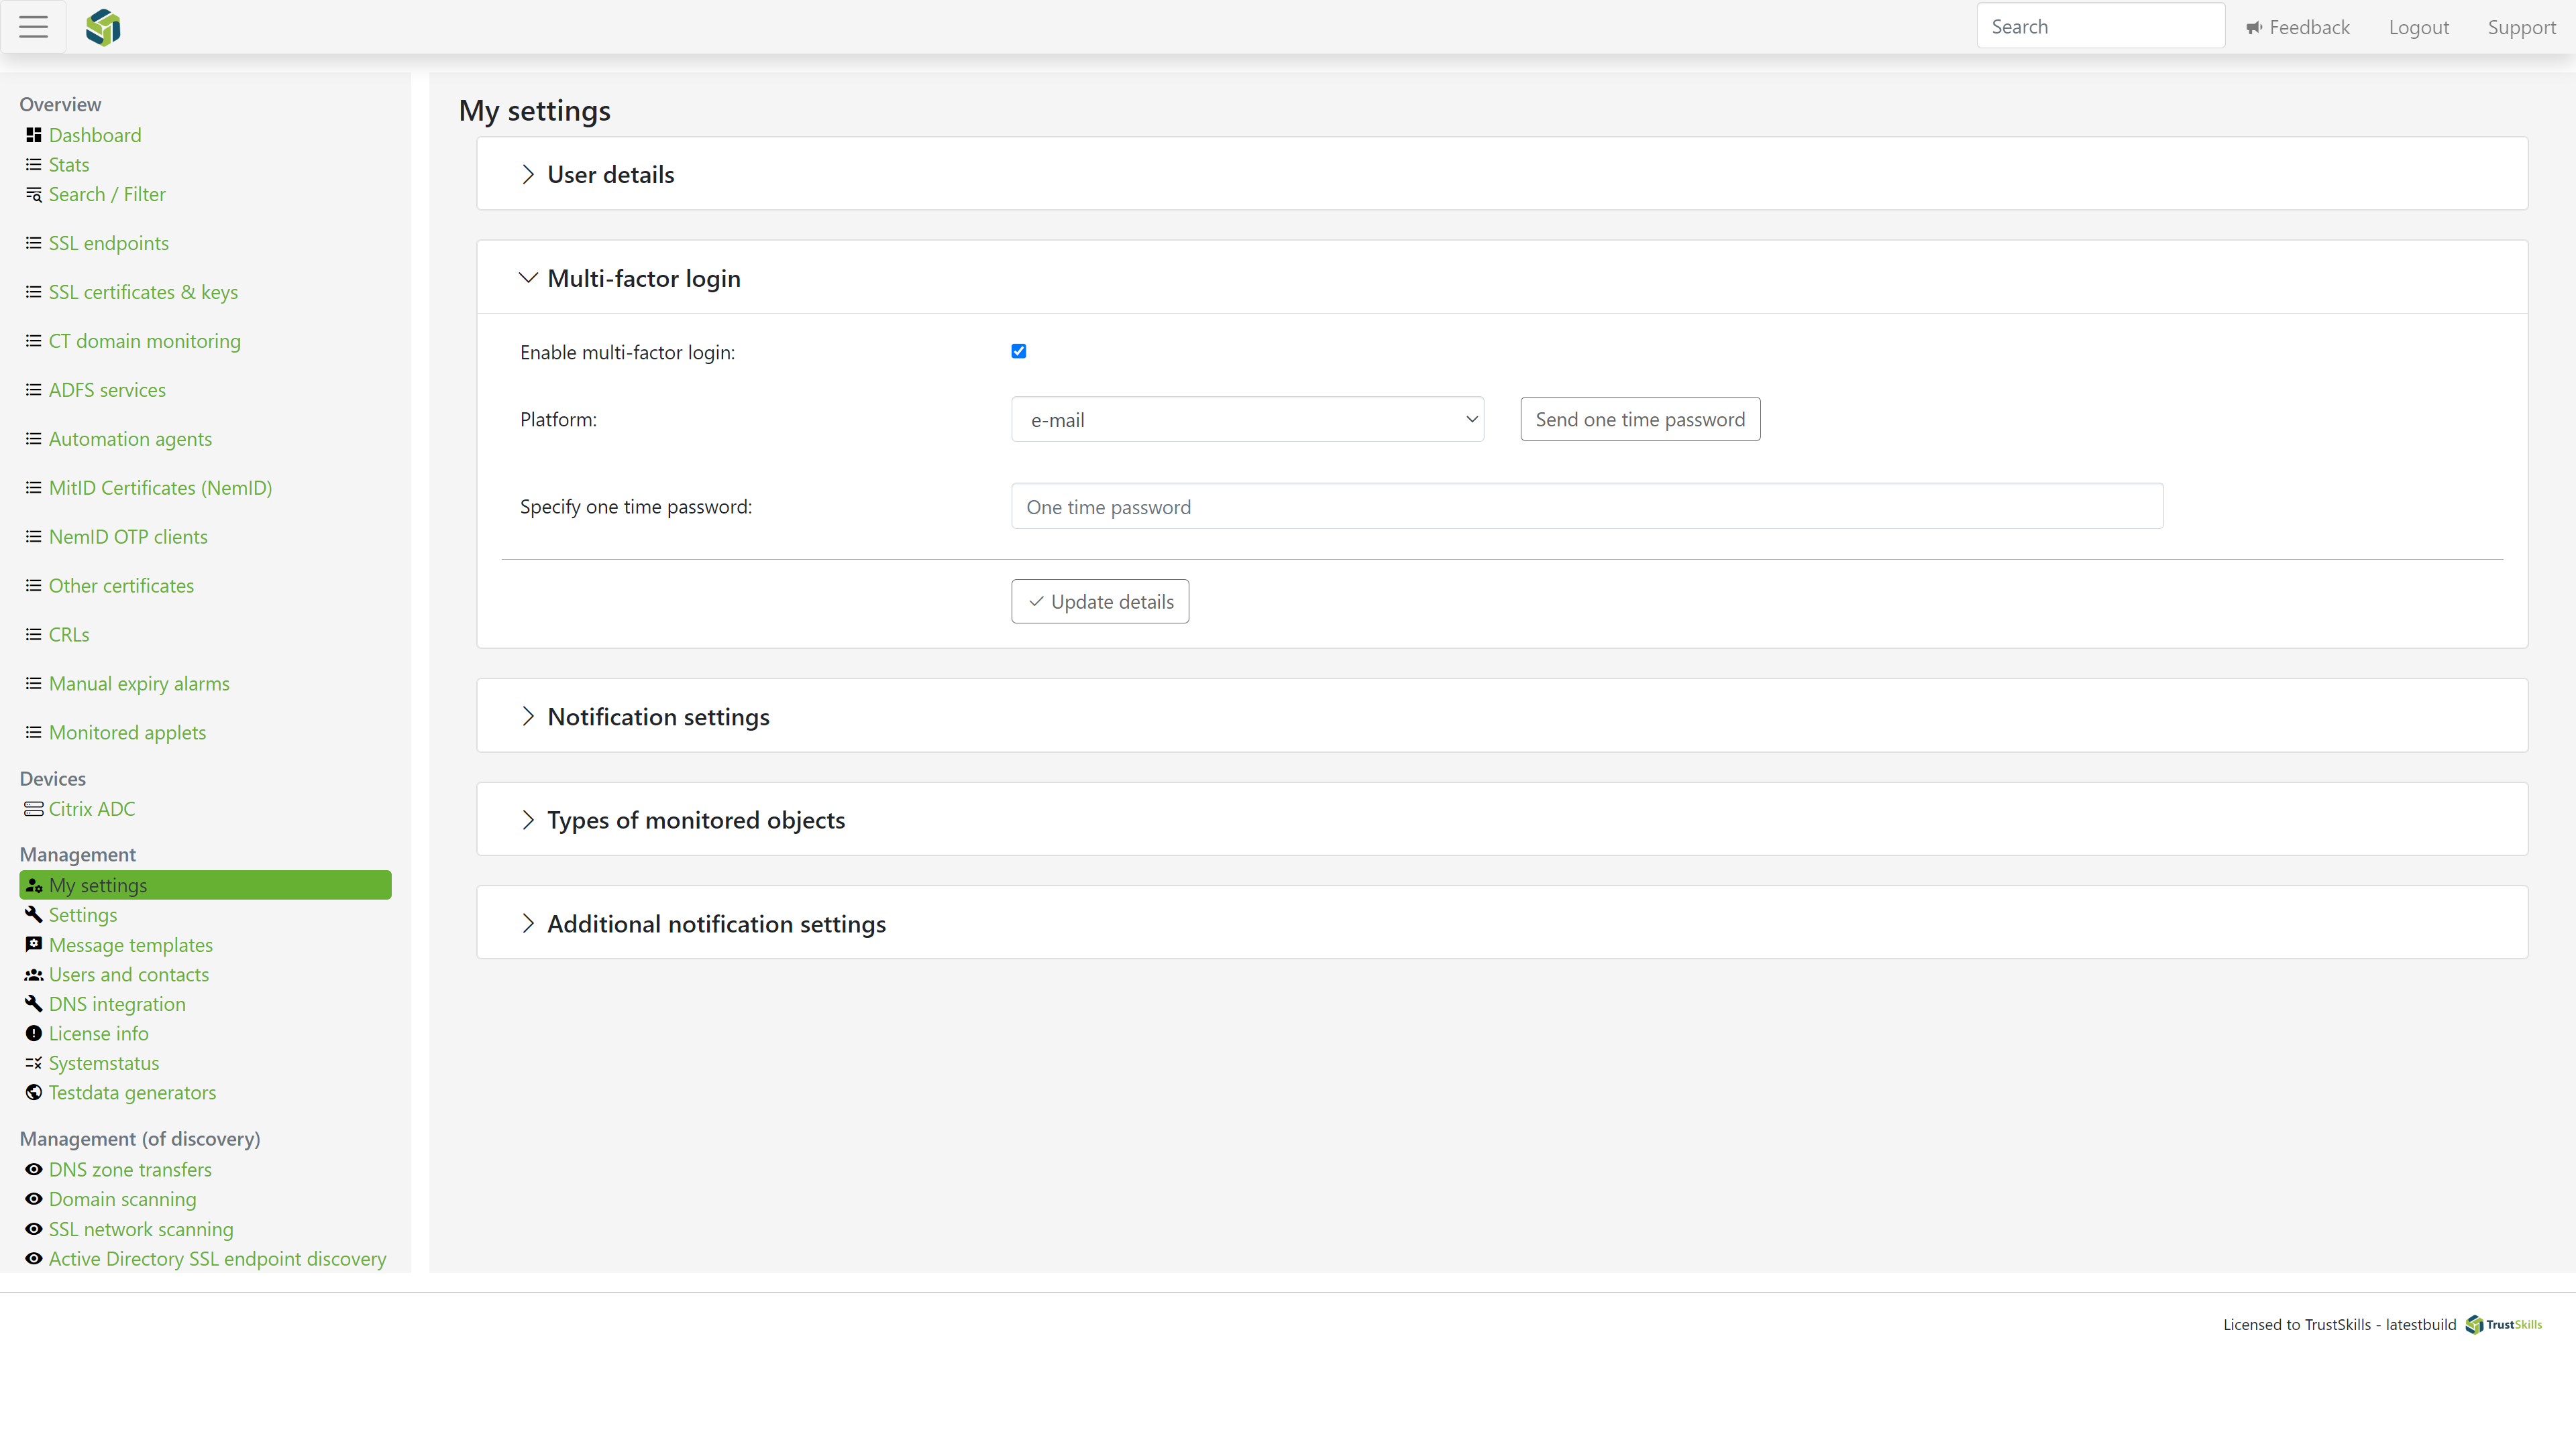The width and height of the screenshot is (2576, 1448).
Task: Click the Testdata generators globe icon
Action: coord(33,1092)
